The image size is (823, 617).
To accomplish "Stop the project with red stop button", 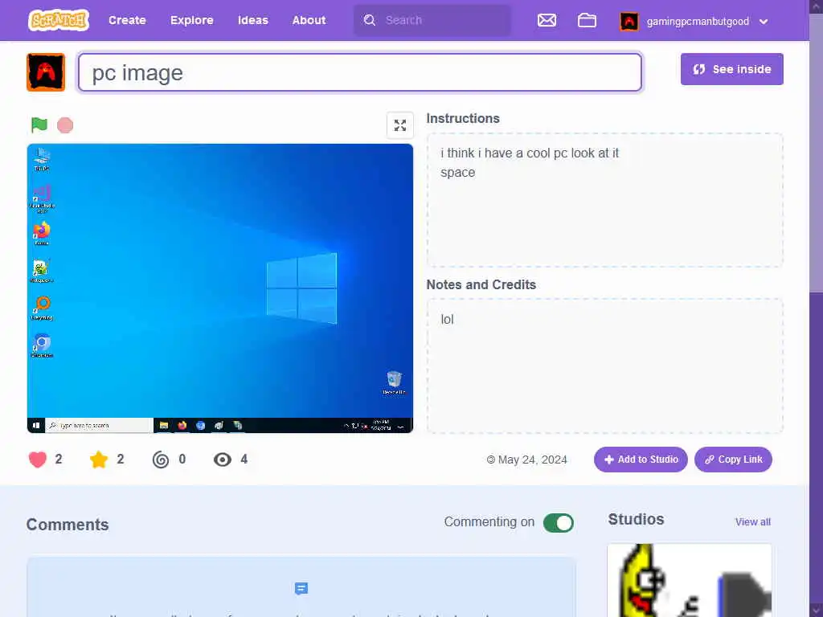I will coord(65,125).
